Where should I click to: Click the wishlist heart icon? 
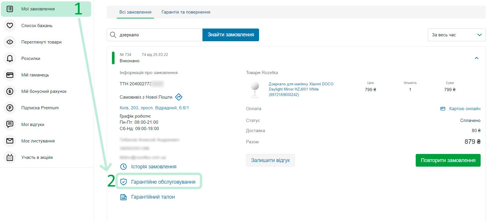[x=10, y=25]
